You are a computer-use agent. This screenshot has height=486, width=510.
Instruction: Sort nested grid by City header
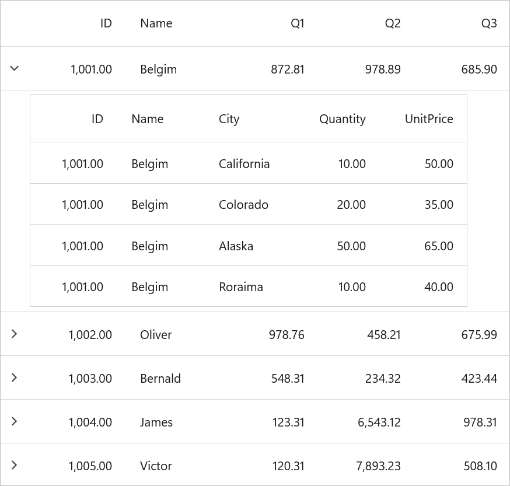(x=229, y=119)
